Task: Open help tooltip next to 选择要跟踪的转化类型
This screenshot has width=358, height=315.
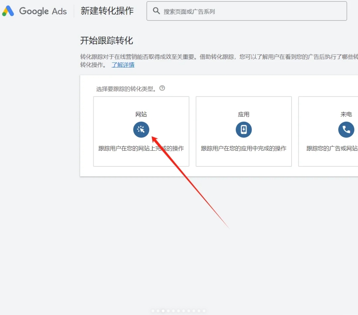Action: 162,88
